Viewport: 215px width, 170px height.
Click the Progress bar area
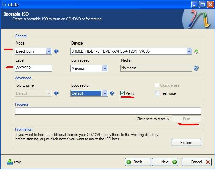[108, 111]
